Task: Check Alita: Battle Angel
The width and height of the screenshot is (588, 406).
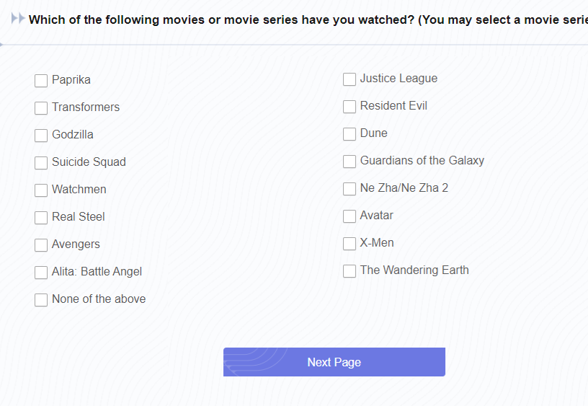Action: [41, 273]
